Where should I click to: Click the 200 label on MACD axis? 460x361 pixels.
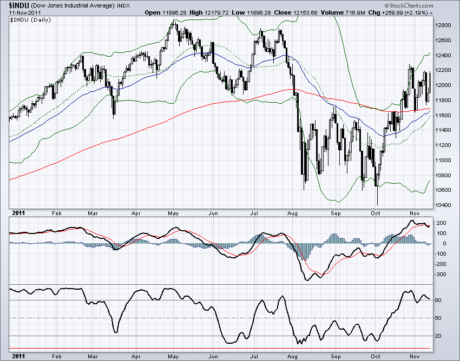442,223
